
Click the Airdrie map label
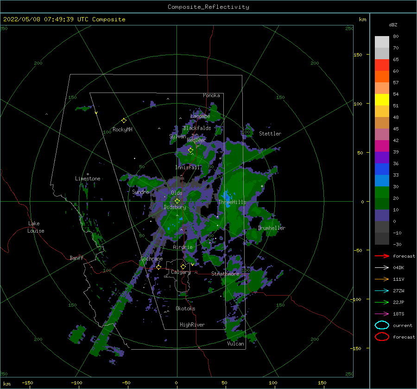point(183,247)
